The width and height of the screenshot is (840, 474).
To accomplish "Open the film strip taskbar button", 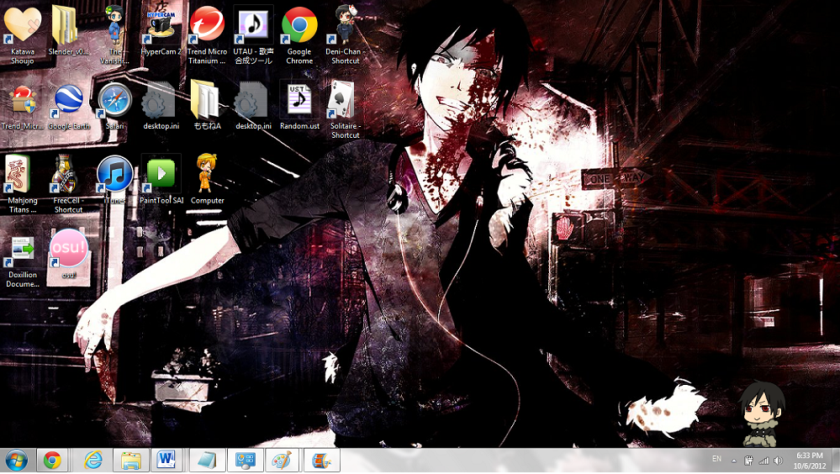I will click(x=321, y=461).
